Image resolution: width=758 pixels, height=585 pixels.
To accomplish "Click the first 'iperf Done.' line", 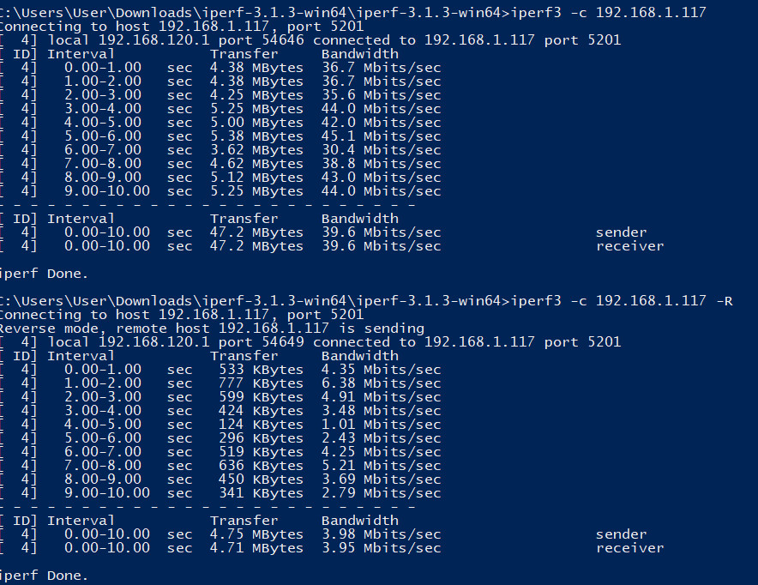I will click(44, 274).
